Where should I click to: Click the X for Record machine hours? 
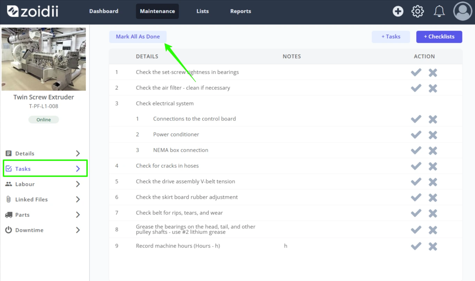[433, 246]
